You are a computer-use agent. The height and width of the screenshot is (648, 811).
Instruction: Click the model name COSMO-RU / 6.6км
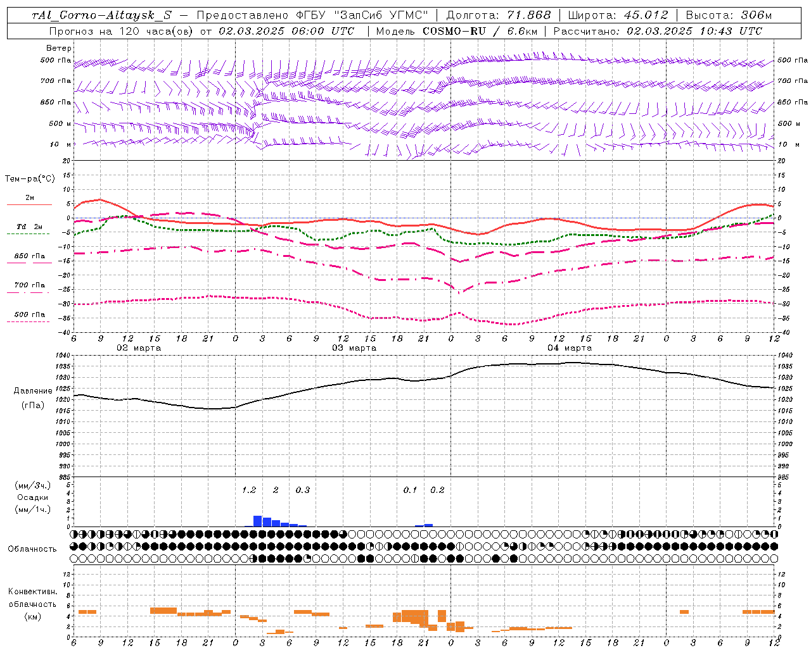tap(480, 31)
